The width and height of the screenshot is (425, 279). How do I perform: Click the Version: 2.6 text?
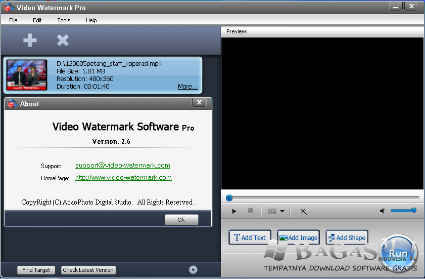coord(111,141)
